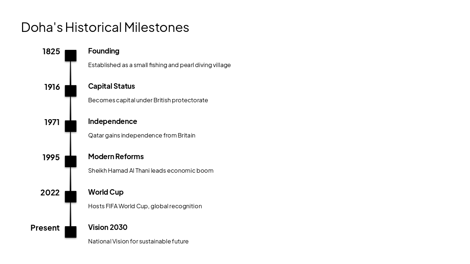The height and width of the screenshot is (264, 470).
Task: Click the 1916 timeline marker square
Action: click(x=70, y=91)
